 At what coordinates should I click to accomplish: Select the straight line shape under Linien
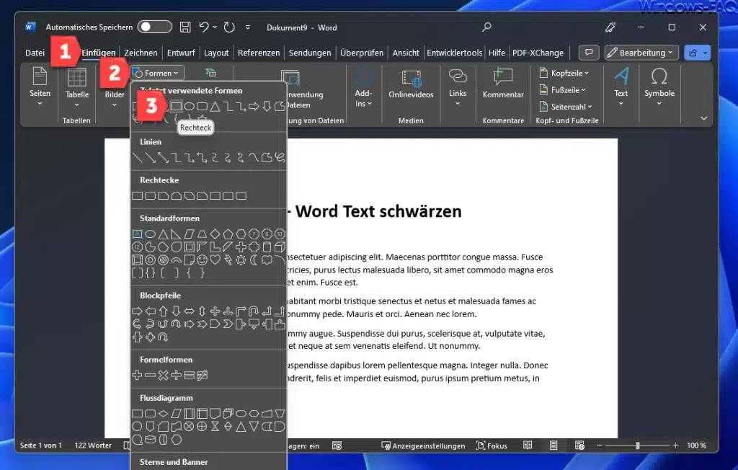138,157
